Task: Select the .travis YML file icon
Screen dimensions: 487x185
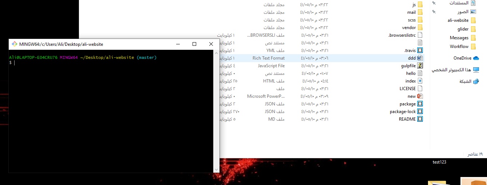Action: point(420,51)
